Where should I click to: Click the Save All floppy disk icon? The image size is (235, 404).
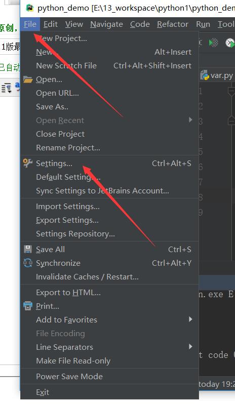(28, 249)
